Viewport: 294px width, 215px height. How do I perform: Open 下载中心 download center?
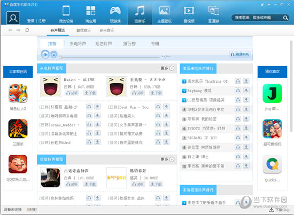(x=279, y=210)
